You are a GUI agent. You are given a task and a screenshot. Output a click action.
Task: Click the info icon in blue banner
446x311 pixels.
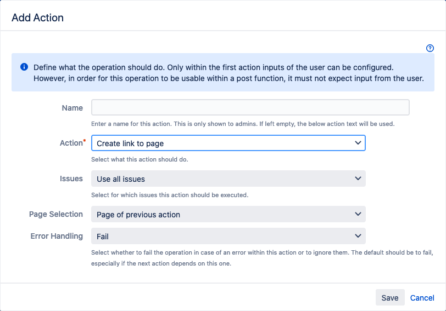tap(24, 67)
